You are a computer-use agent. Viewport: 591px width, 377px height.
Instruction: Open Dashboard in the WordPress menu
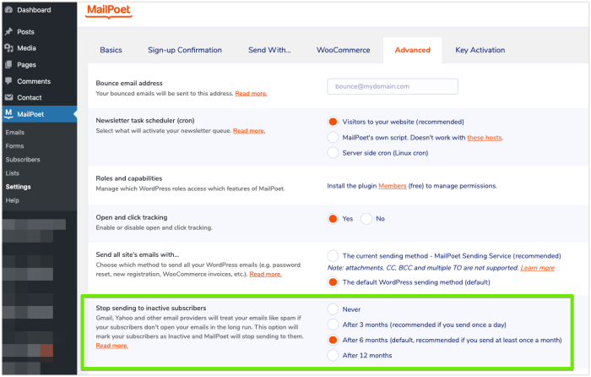point(34,10)
